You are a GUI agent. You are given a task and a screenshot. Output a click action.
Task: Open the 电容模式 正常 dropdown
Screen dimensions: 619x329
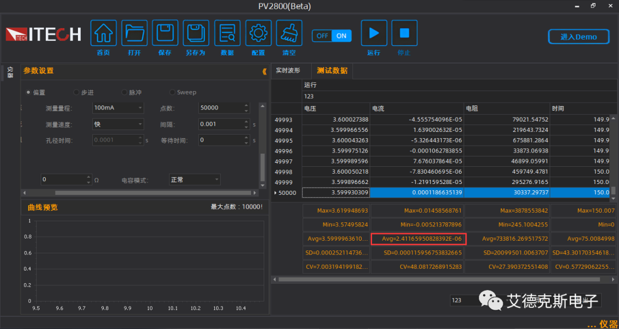(195, 180)
